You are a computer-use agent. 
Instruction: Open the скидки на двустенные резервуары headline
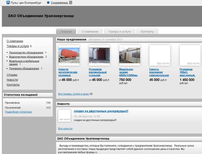point(101,111)
